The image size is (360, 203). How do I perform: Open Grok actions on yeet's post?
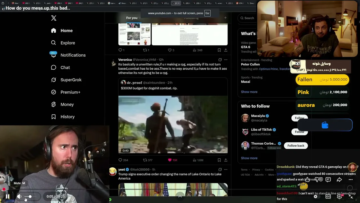pyautogui.click(x=220, y=170)
